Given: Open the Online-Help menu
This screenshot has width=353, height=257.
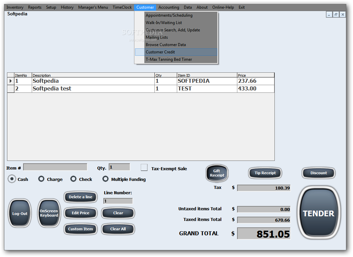Looking at the screenshot, I should 223,7.
